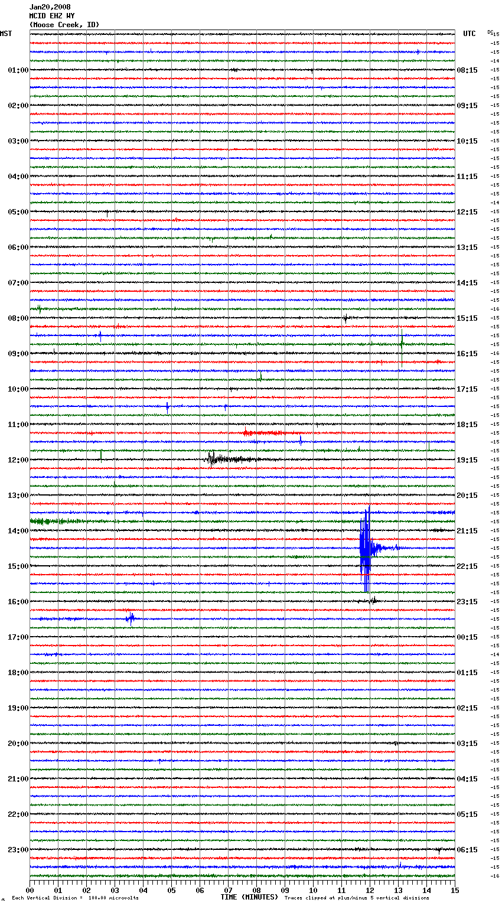Screen dimensions: 502x906
Task: Click the 12:15 UTC time label
Action: pyautogui.click(x=467, y=212)
